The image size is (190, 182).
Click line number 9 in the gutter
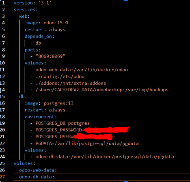[3, 56]
